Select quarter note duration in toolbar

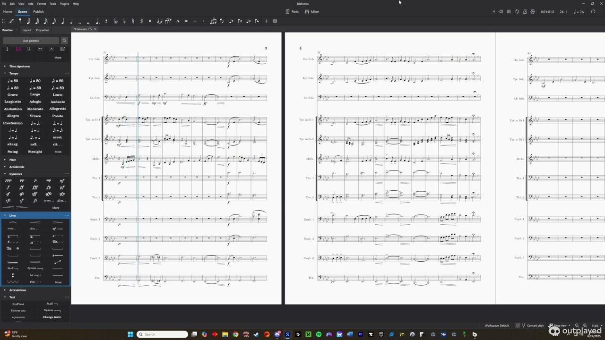[x=62, y=21]
